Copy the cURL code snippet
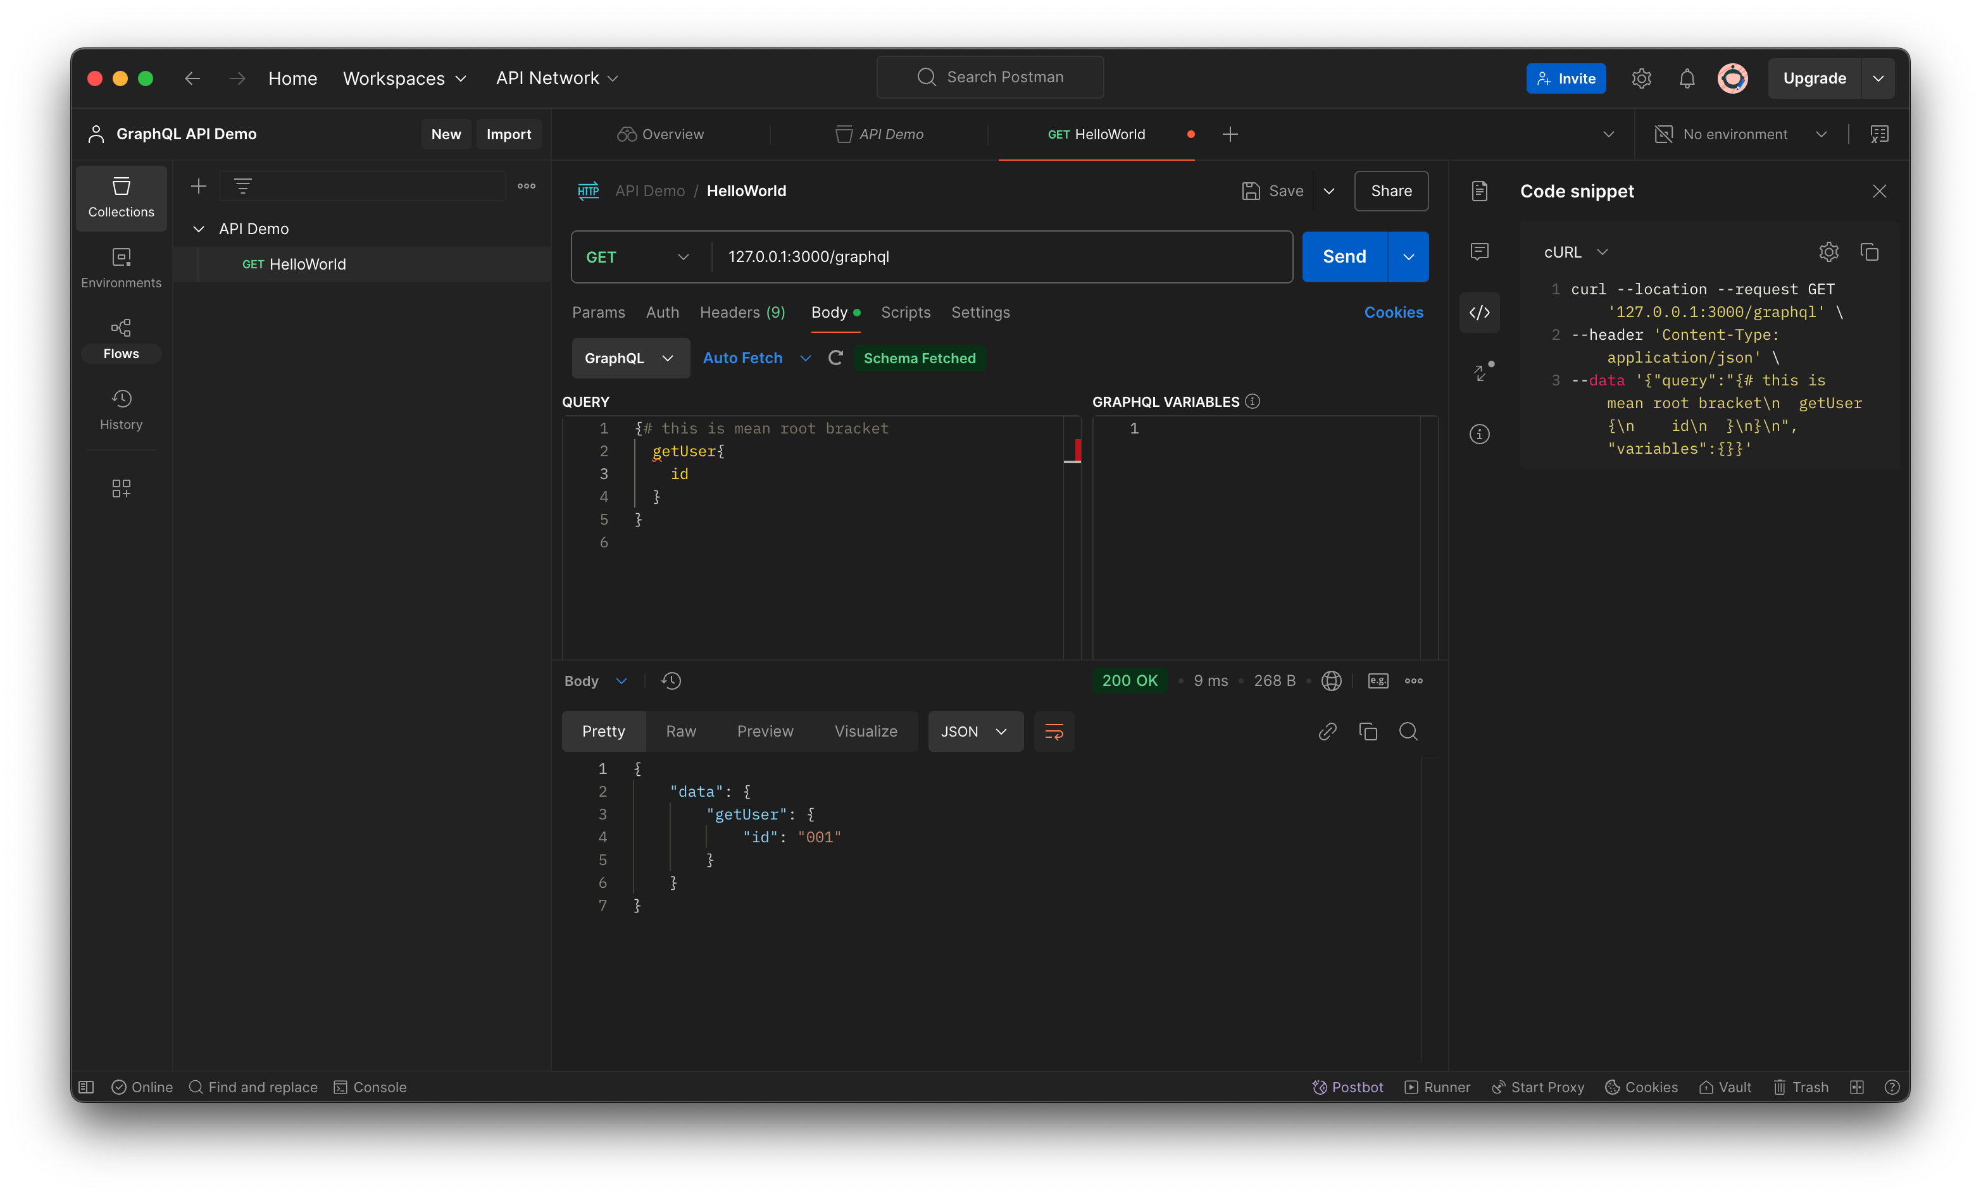The image size is (1981, 1196). pos(1870,252)
